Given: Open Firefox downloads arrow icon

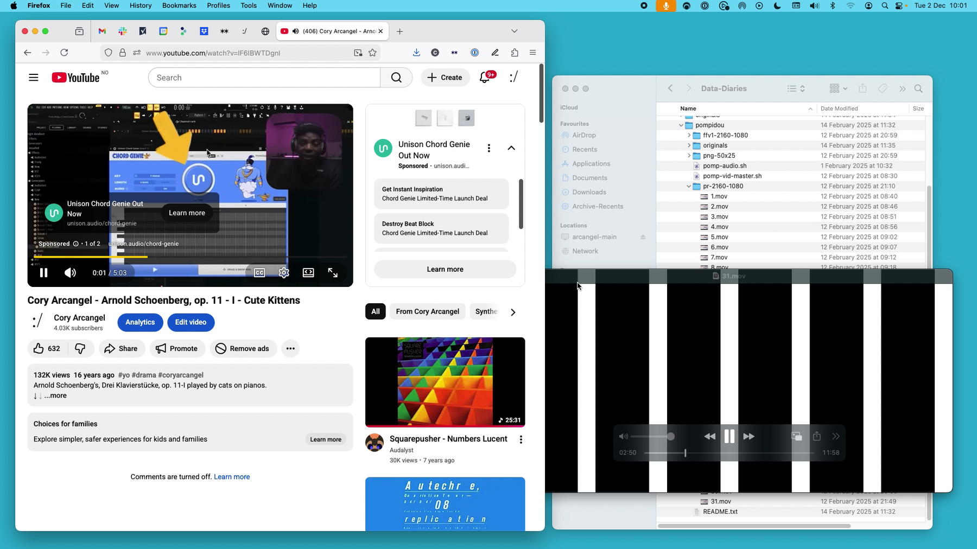Looking at the screenshot, I should pyautogui.click(x=416, y=53).
